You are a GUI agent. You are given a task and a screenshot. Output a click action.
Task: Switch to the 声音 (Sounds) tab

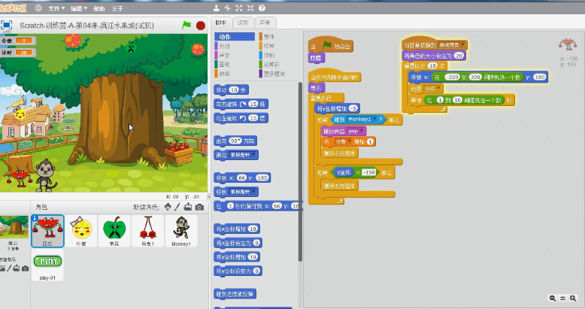click(x=265, y=23)
